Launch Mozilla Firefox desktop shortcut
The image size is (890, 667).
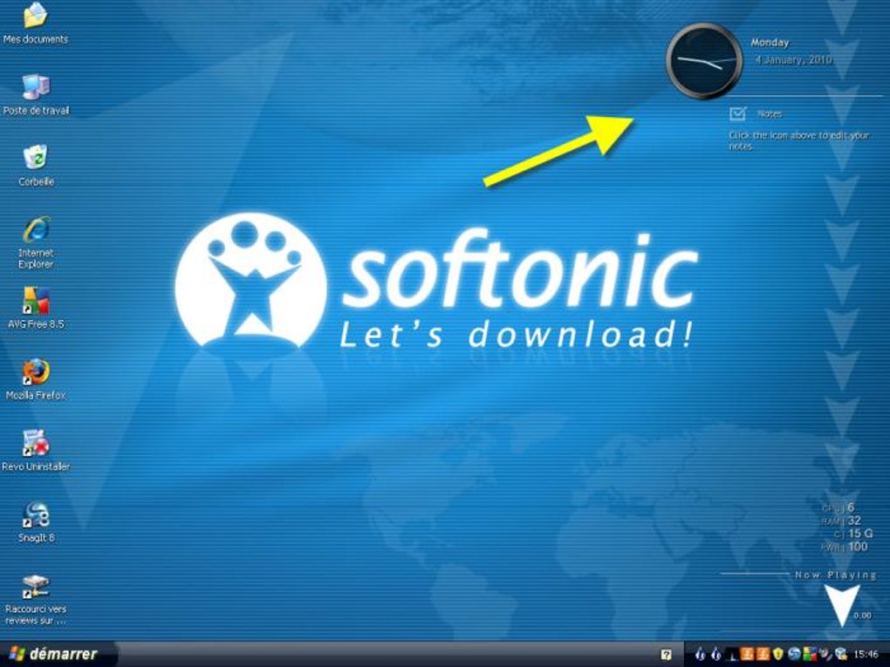pos(36,372)
